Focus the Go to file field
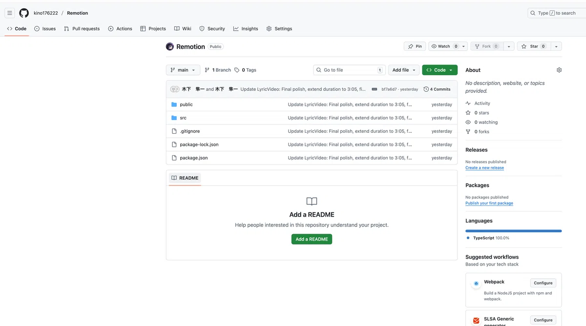Viewport: 586px width, 326px height. point(349,70)
